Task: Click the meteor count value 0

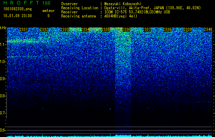Action: pos(49,16)
